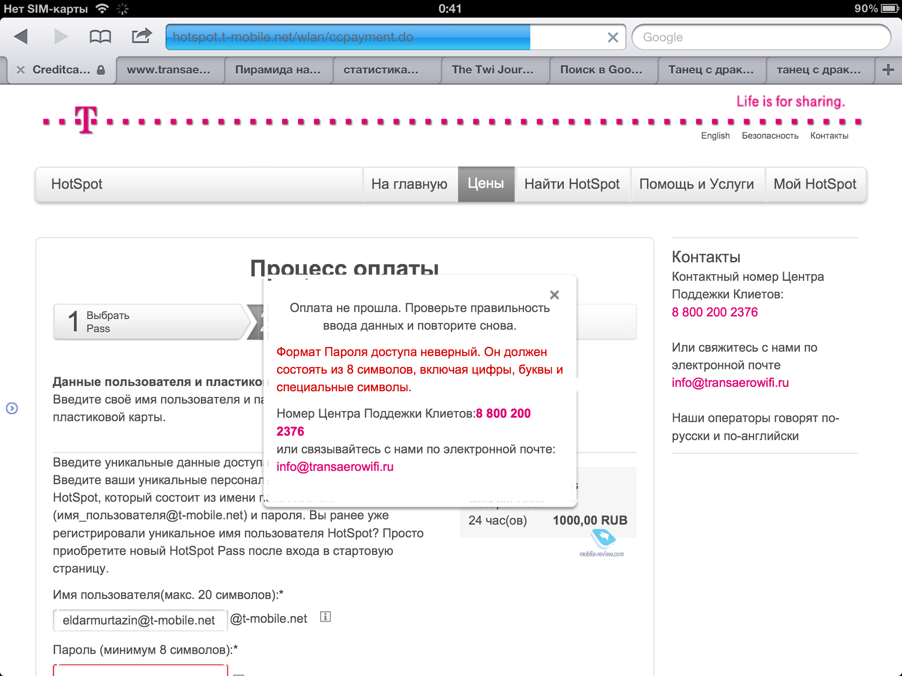Screen dimensions: 902x676
Task: Tap sidebar email info@transaerowifi.ru
Action: pyautogui.click(x=730, y=382)
